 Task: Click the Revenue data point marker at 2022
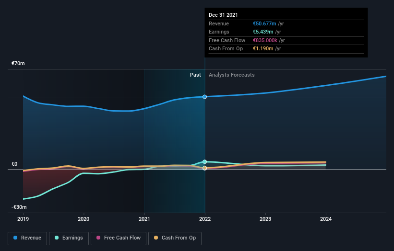[x=205, y=97]
